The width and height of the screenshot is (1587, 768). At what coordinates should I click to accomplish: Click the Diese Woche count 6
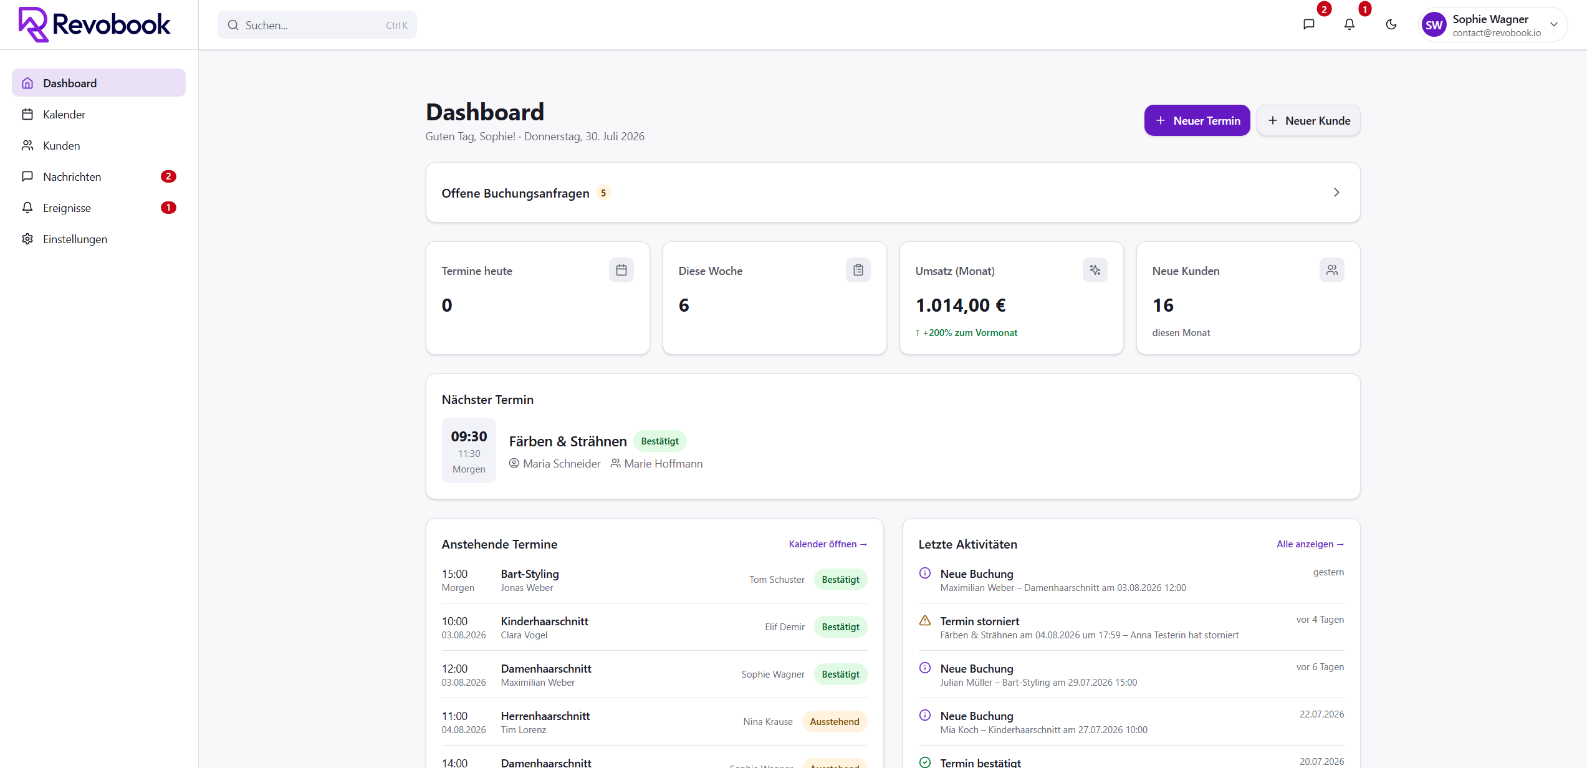coord(684,305)
